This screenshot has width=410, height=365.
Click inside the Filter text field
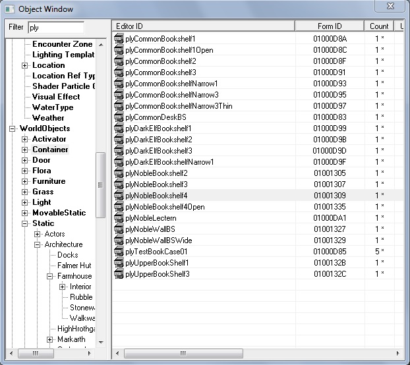56,28
